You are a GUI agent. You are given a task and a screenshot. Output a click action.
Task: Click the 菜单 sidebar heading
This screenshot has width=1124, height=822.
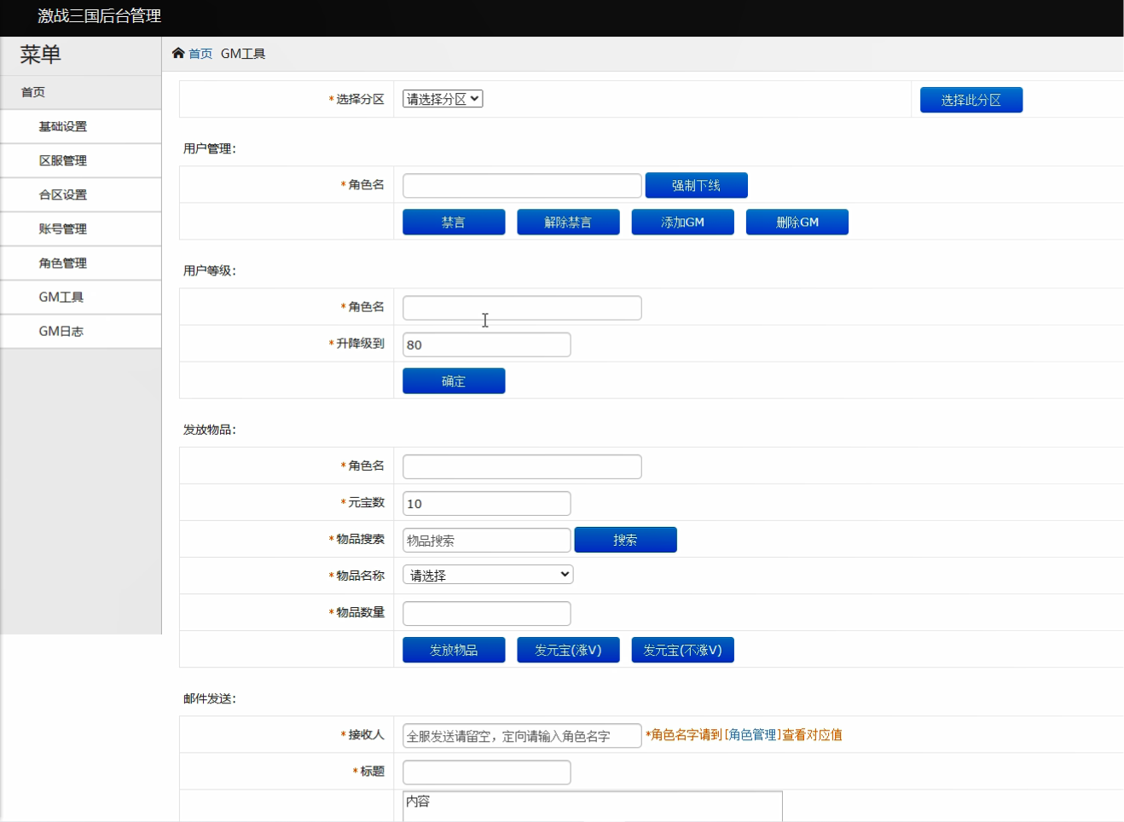click(x=41, y=55)
